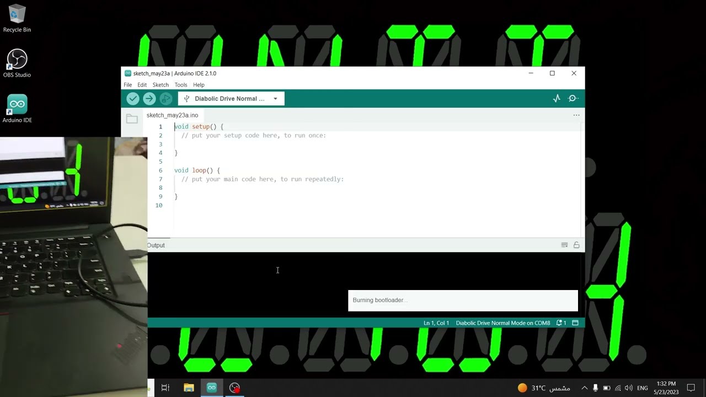Open the Sketch menu
Viewport: 706px width, 397px height.
[x=161, y=85]
